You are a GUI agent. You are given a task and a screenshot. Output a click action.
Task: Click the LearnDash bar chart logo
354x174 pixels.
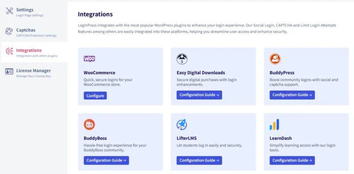[274, 125]
